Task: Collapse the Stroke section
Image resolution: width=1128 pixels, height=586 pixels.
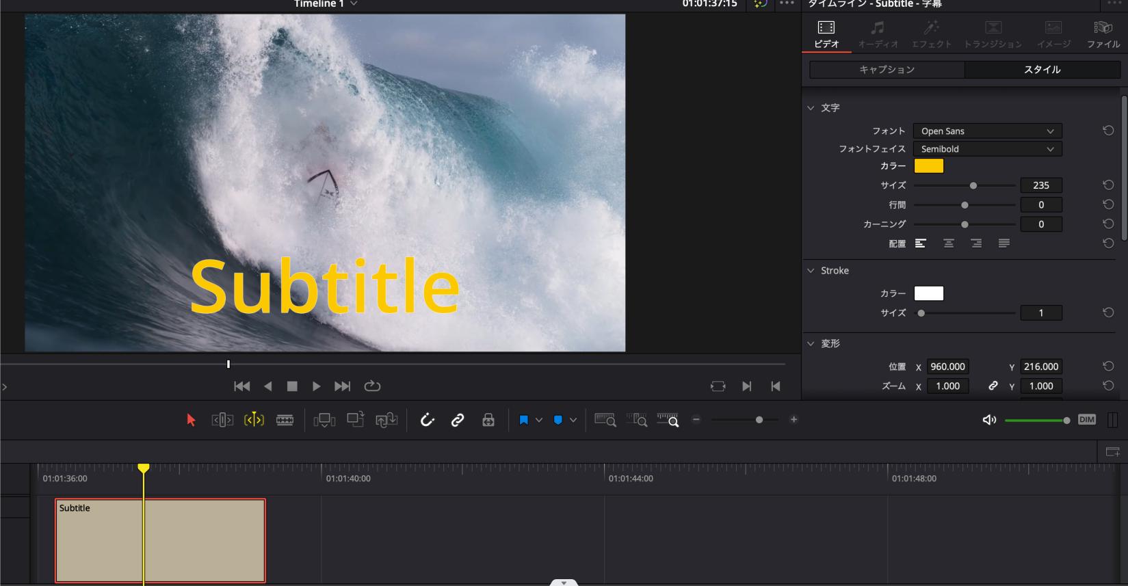Action: pos(811,271)
